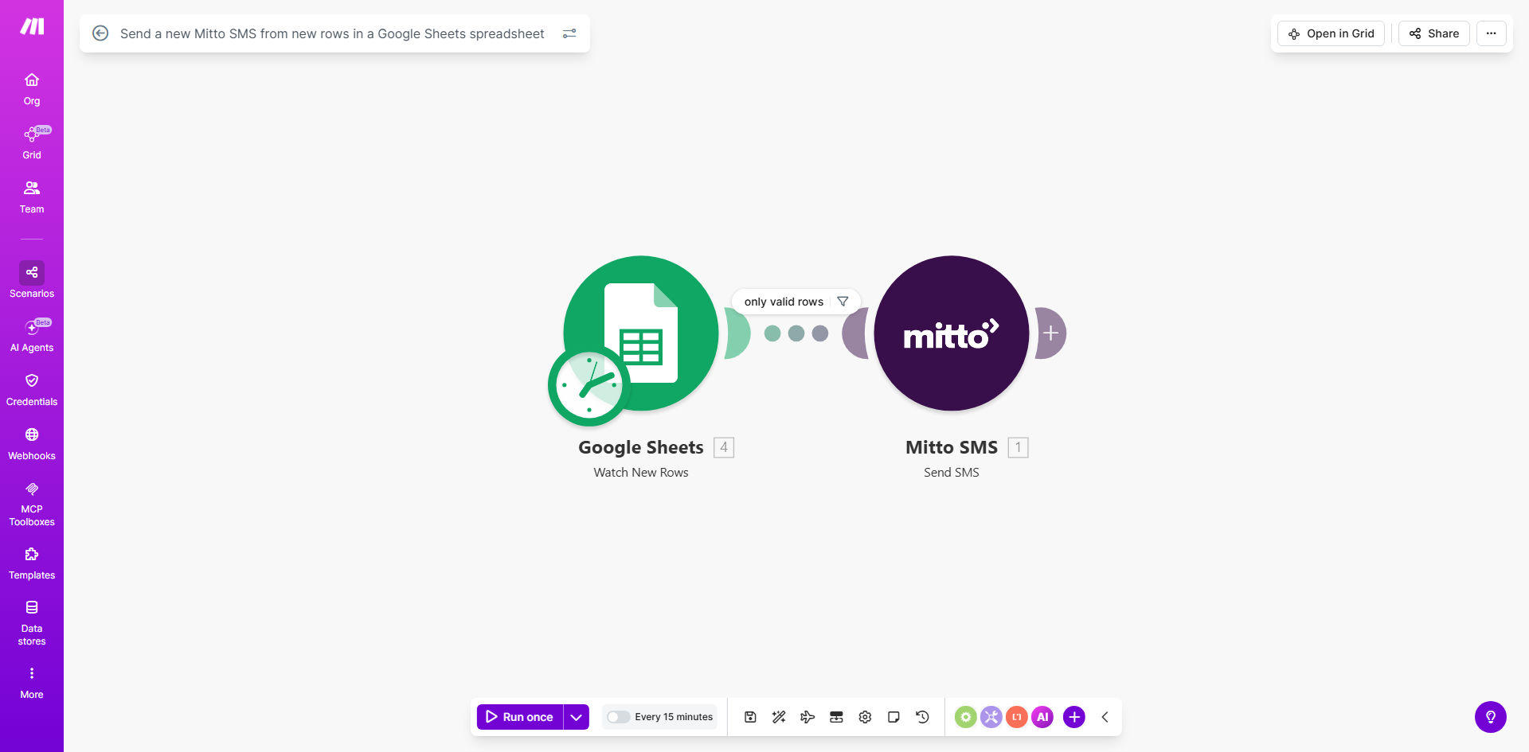Open MCP Toolboxes

[32, 504]
